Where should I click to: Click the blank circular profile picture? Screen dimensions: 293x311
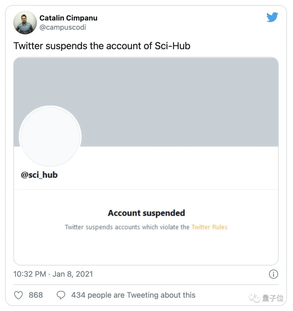click(x=50, y=137)
